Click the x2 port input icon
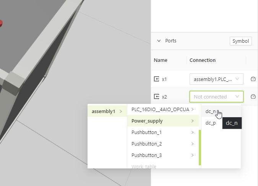Screen dimensions: 258x186 (x=156, y=97)
